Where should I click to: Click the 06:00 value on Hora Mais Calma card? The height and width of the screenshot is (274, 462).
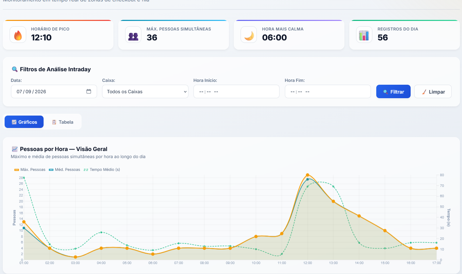(x=275, y=37)
